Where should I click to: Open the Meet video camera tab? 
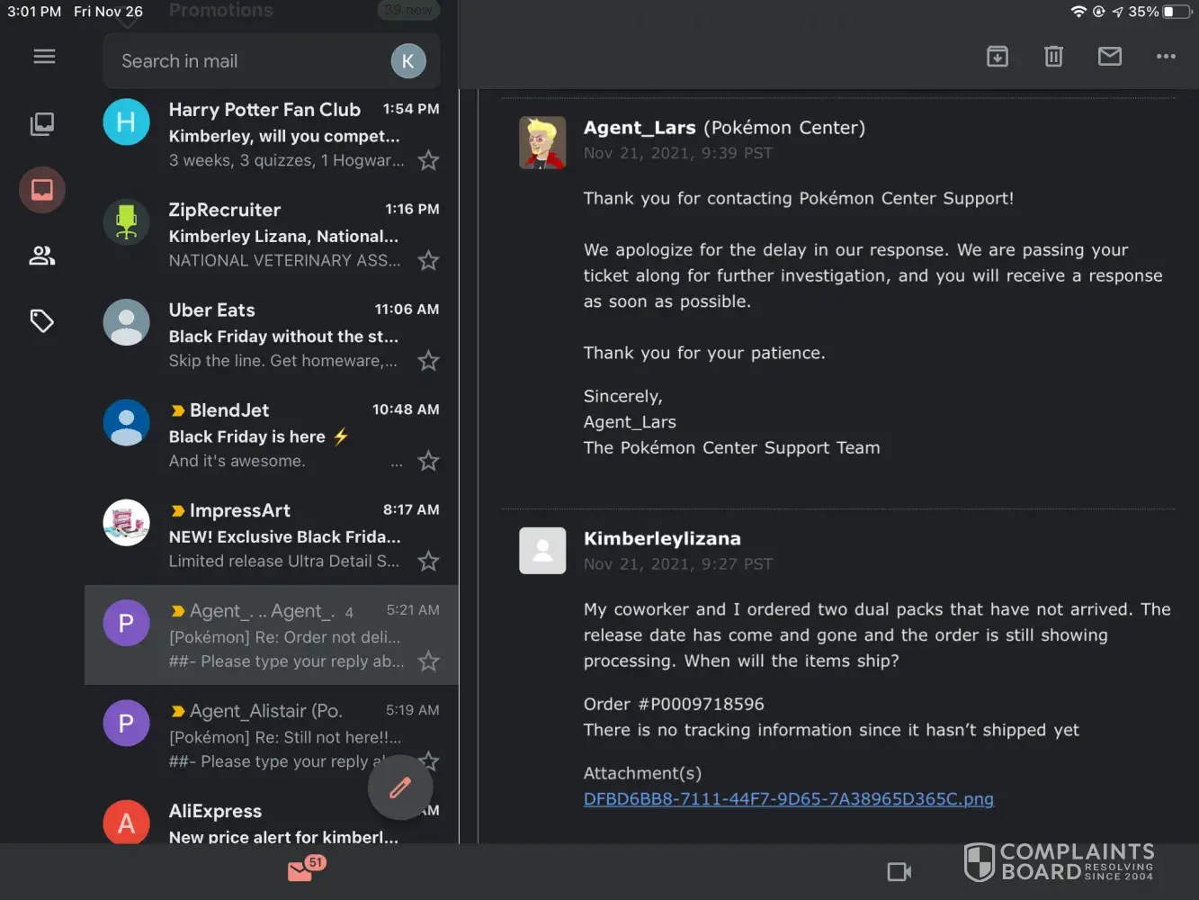pyautogui.click(x=899, y=871)
